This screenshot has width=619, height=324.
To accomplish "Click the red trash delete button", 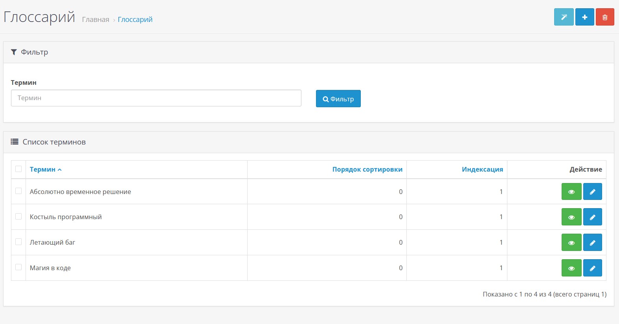I will pos(605,17).
